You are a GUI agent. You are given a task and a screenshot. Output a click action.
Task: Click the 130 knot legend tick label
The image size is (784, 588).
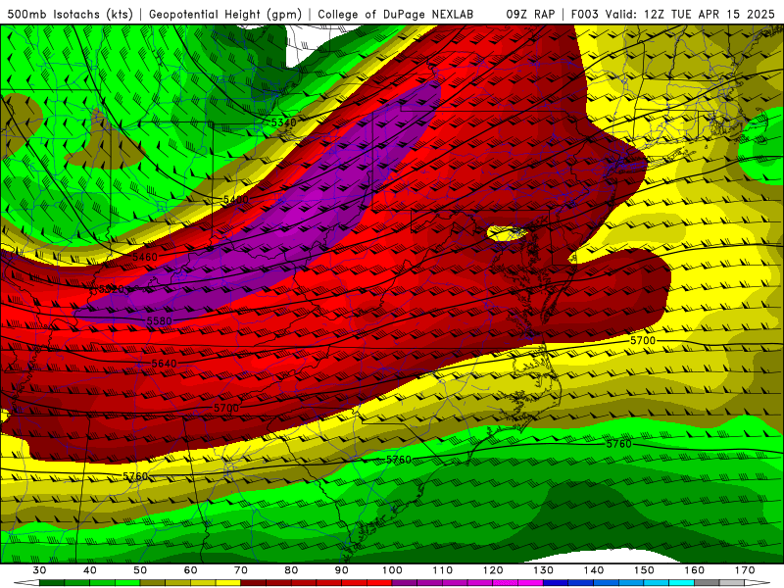tap(544, 570)
